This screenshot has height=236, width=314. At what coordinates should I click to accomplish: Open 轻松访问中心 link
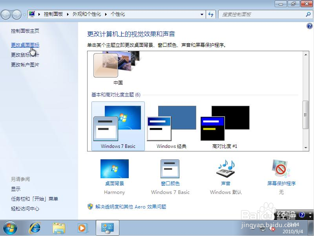click(x=25, y=208)
